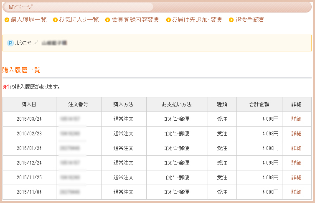Viewport: 315px width, 203px height.
Task: Show 詳細 for the 2015/11/04 order
Action: (296, 192)
